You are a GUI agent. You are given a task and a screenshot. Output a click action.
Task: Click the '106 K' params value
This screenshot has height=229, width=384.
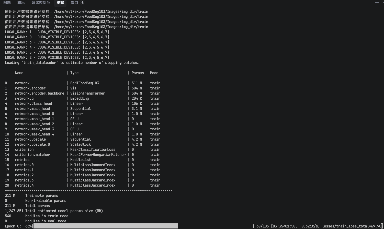click(137, 104)
